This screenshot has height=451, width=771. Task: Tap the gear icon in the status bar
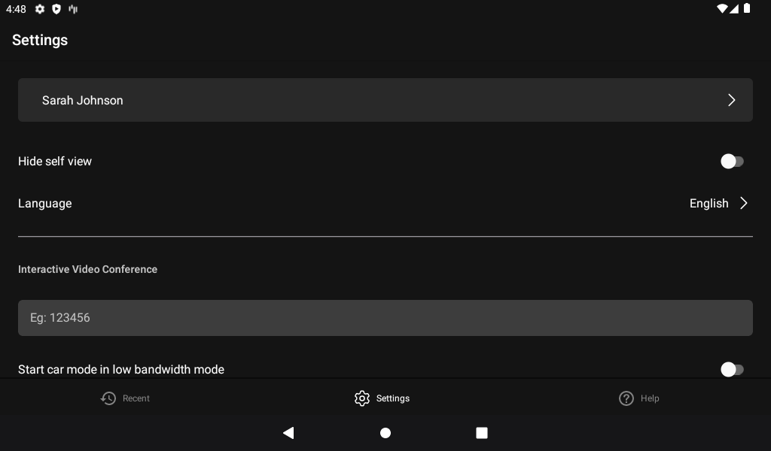tap(39, 9)
